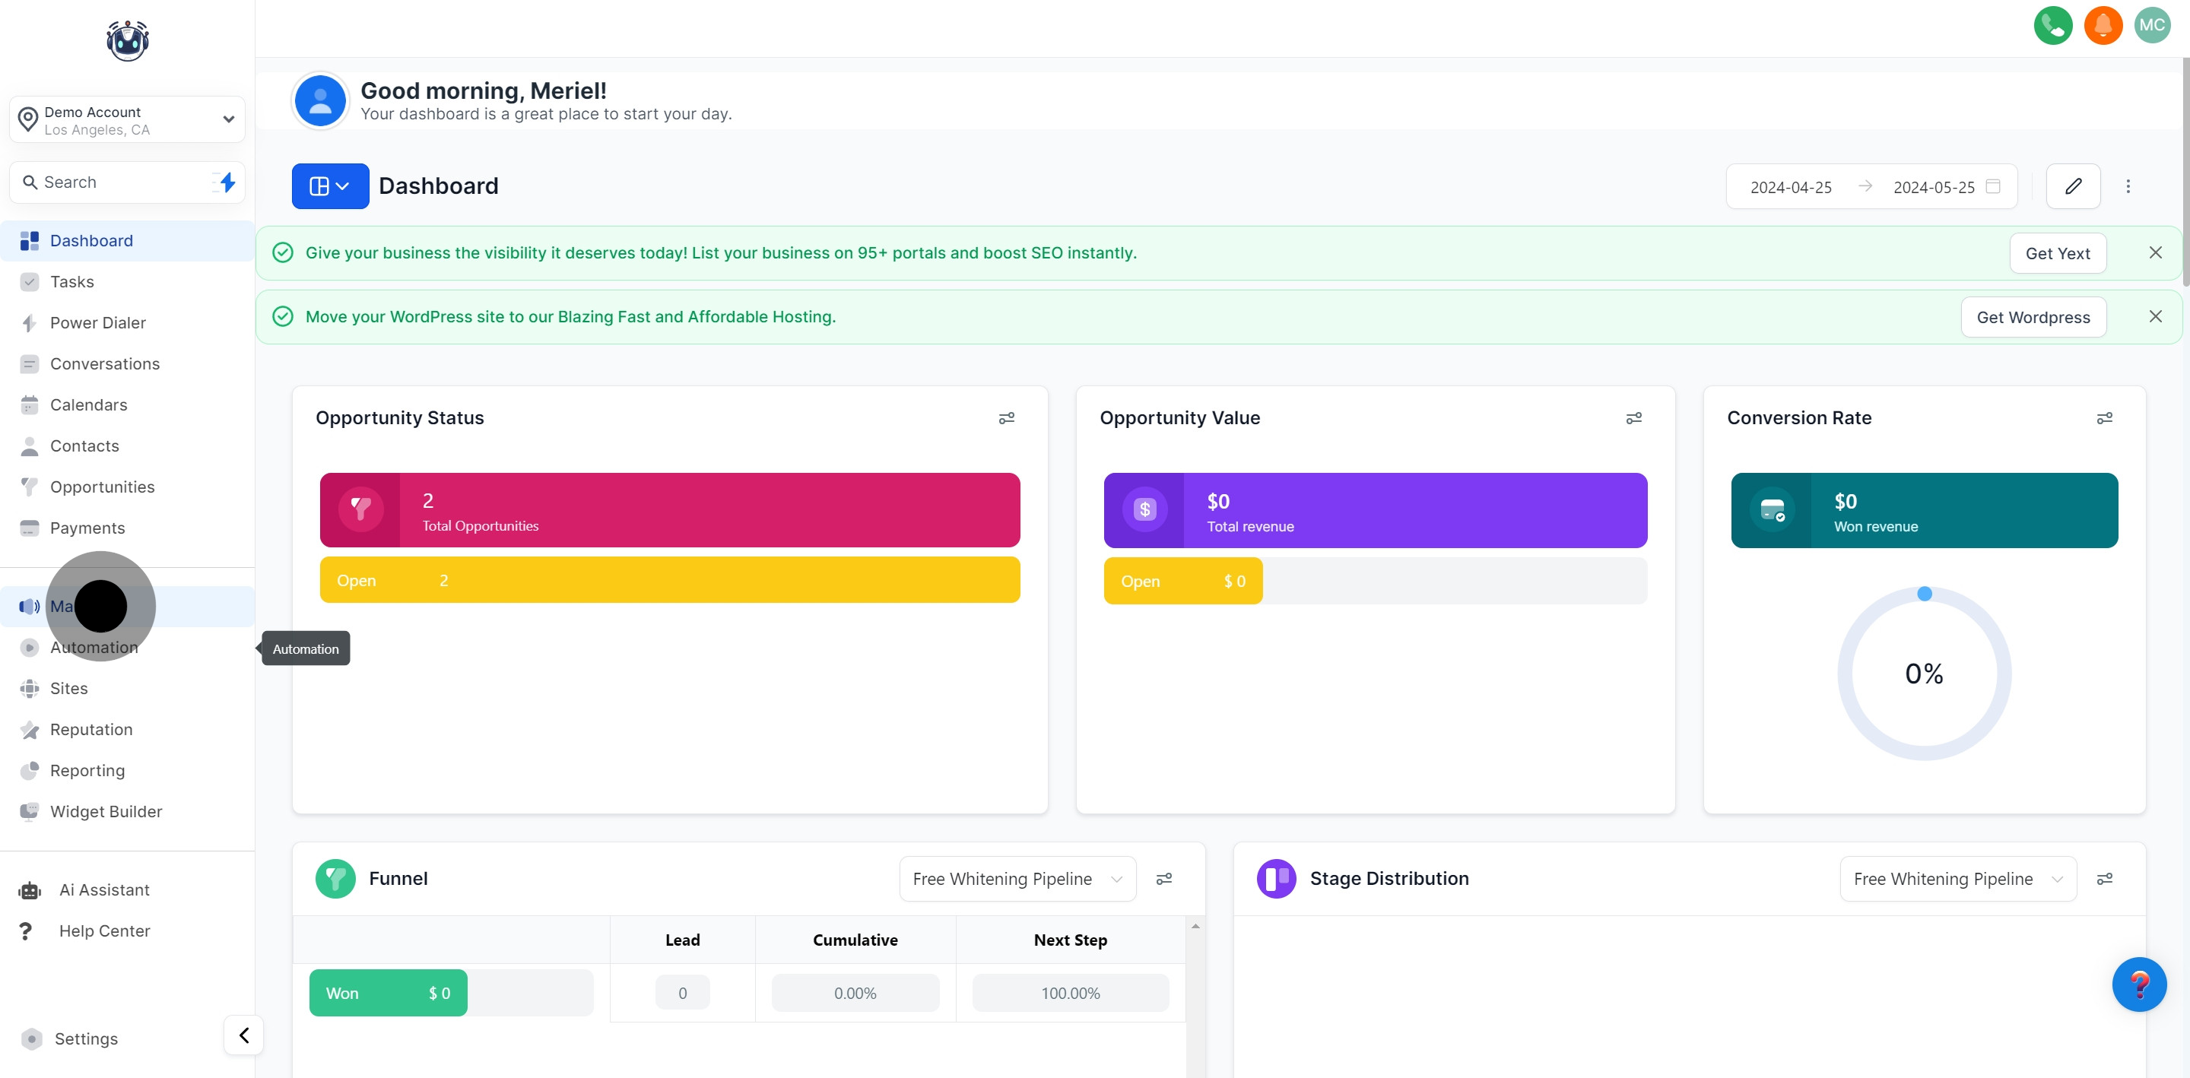This screenshot has height=1078, width=2190.
Task: Open the three-dot dashboard options menu
Action: (x=2128, y=186)
